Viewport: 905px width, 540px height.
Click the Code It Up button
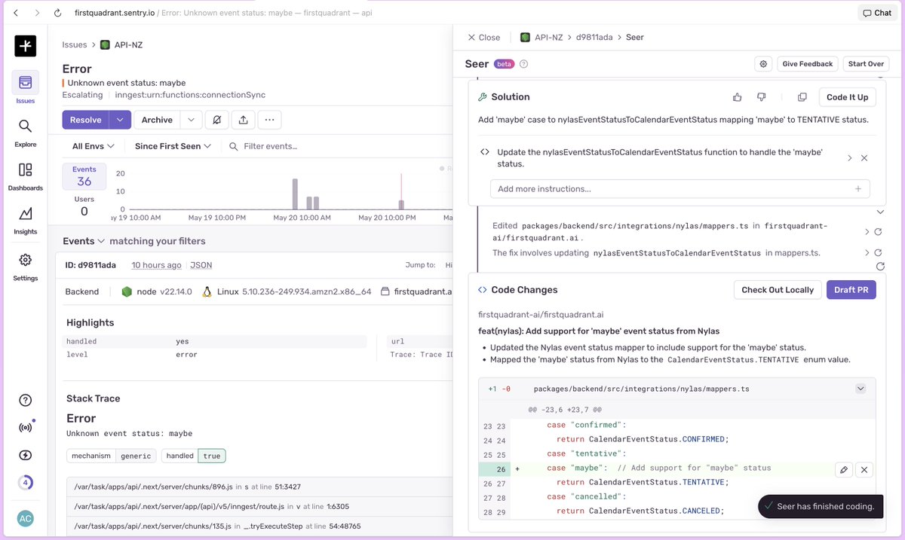click(847, 97)
